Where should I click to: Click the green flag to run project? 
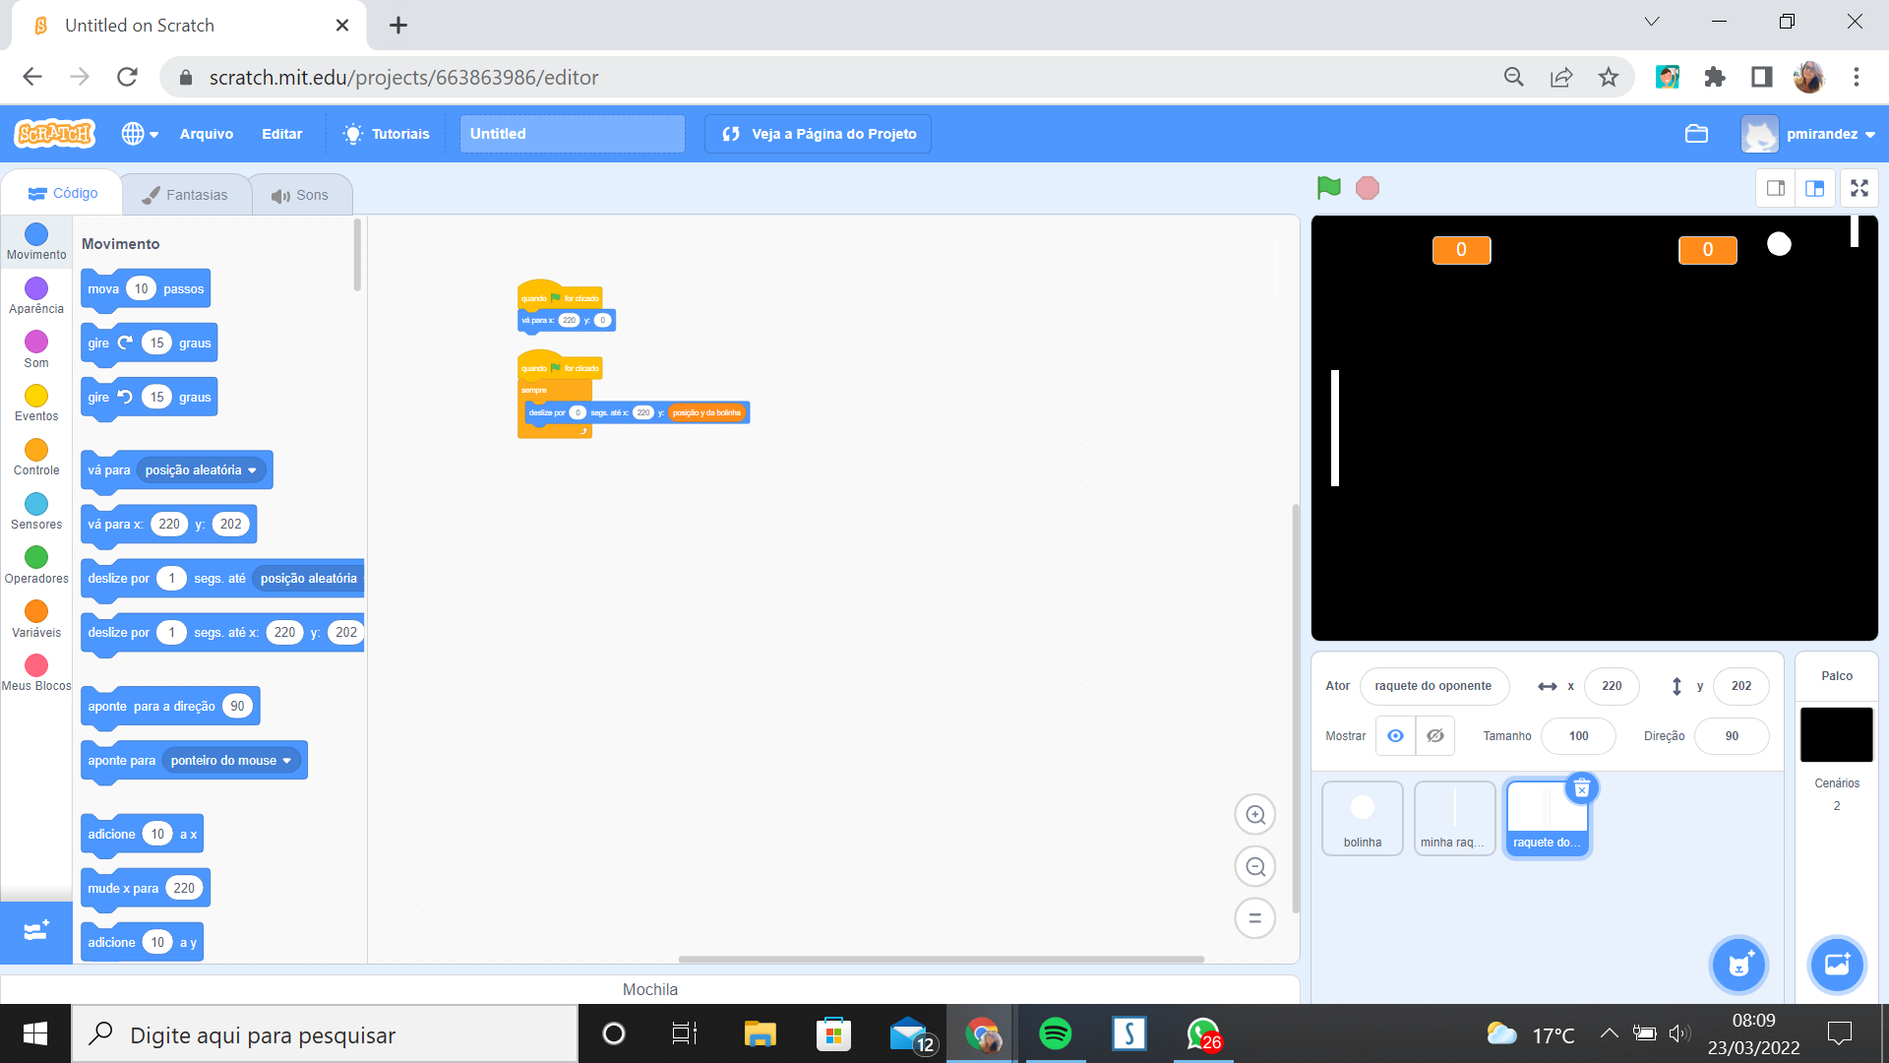[x=1328, y=188]
